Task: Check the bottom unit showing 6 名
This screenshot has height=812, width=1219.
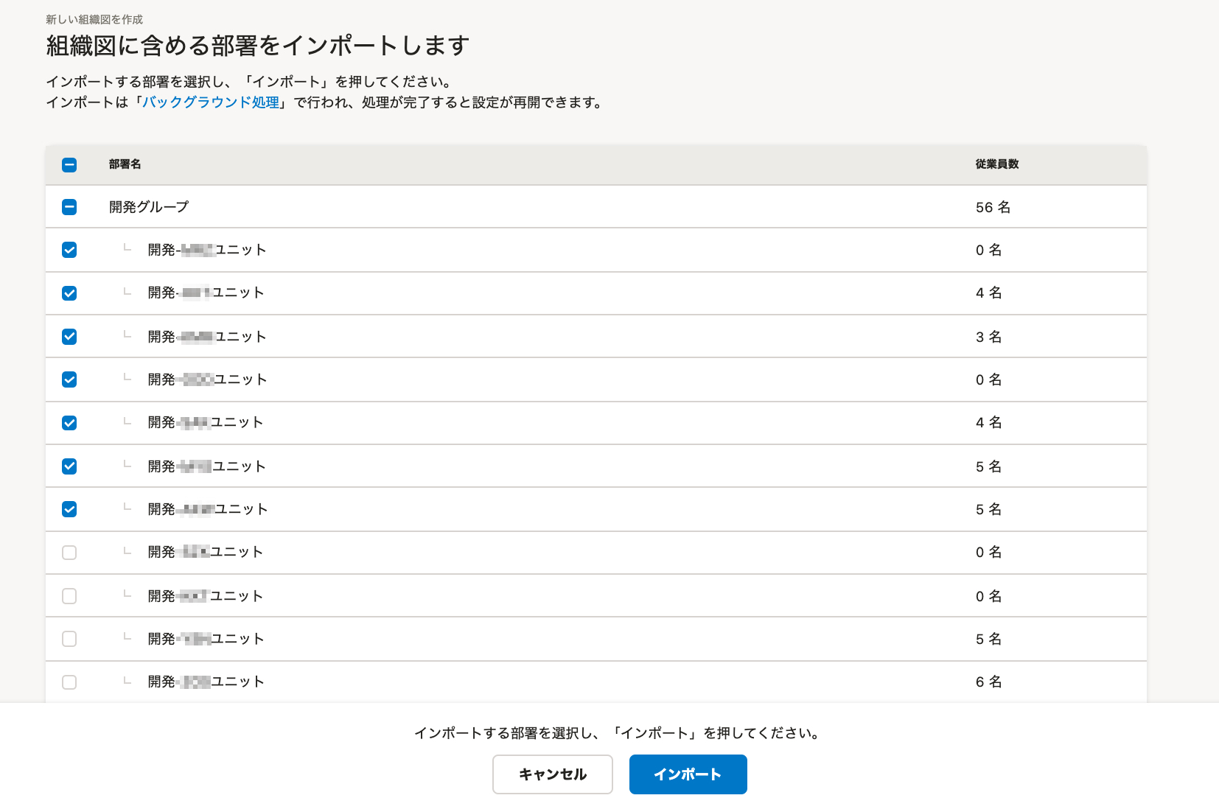Action: coord(69,682)
